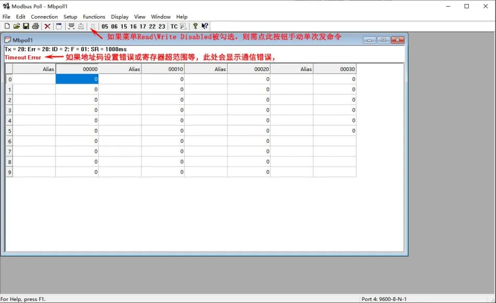Click the Tx = 20 status line
496x303 pixels.
(x=65, y=49)
